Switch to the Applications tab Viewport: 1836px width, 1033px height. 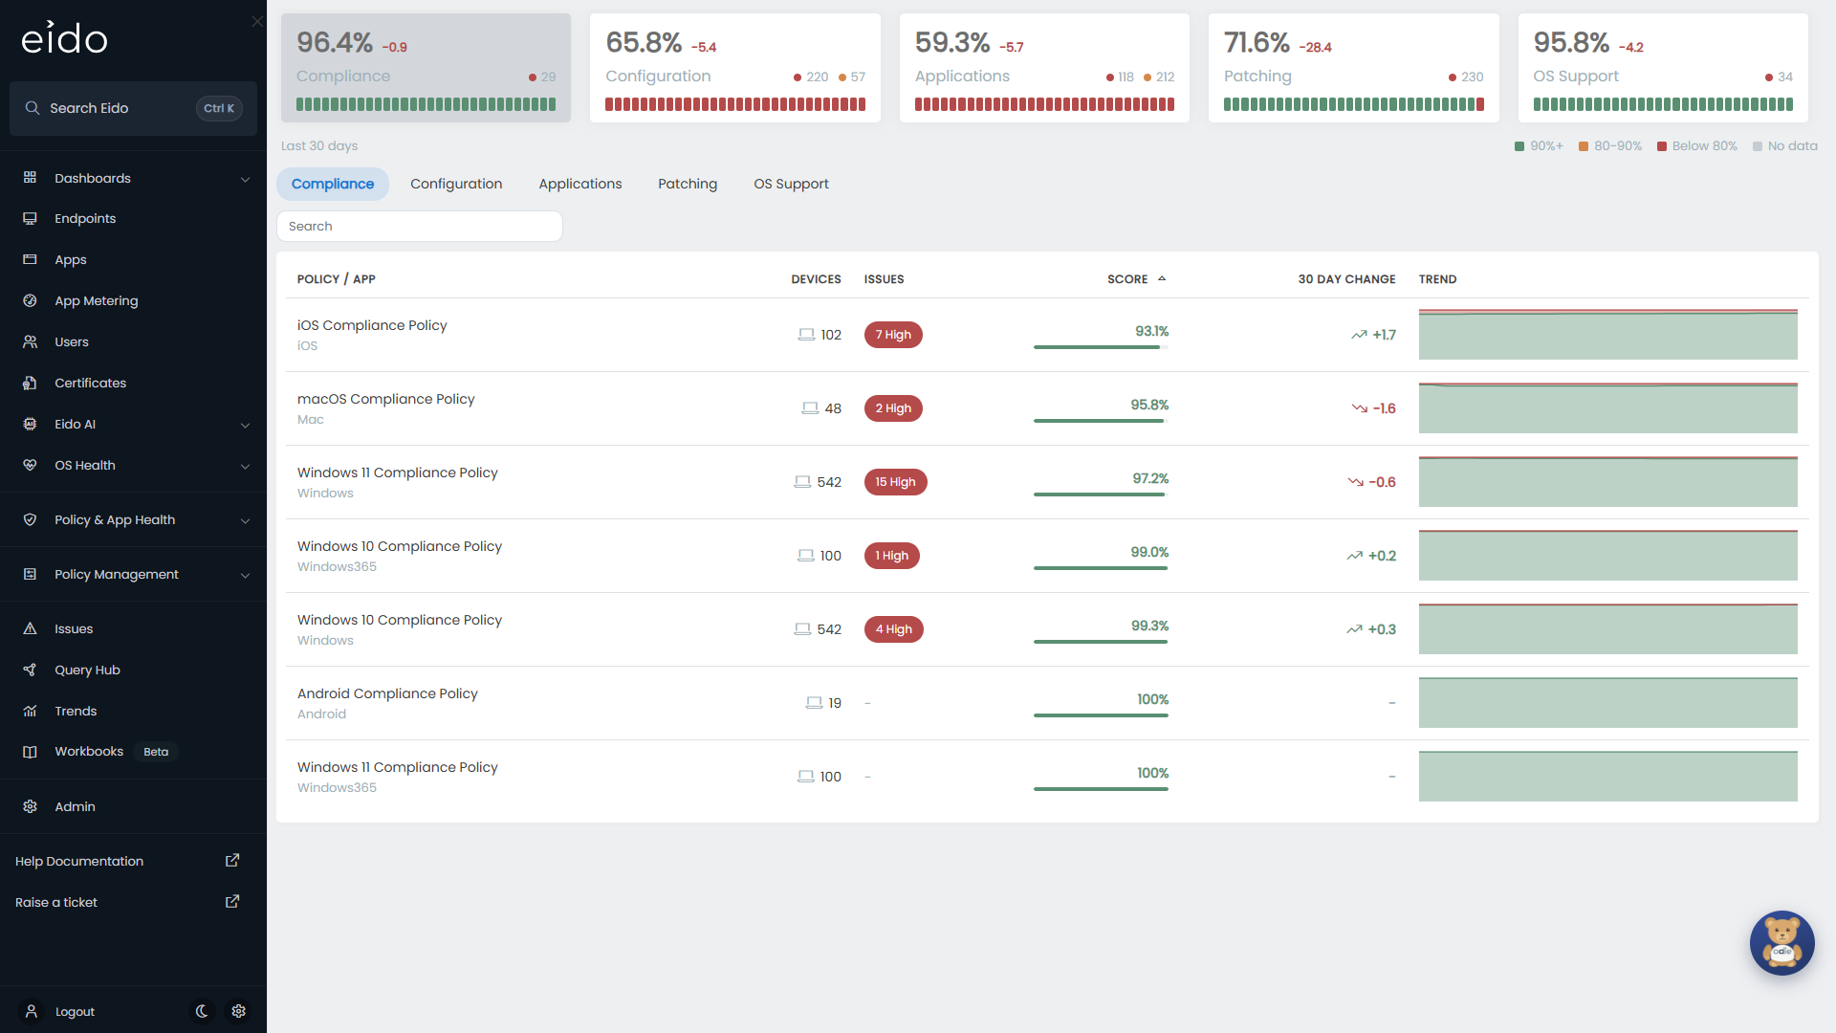(579, 184)
